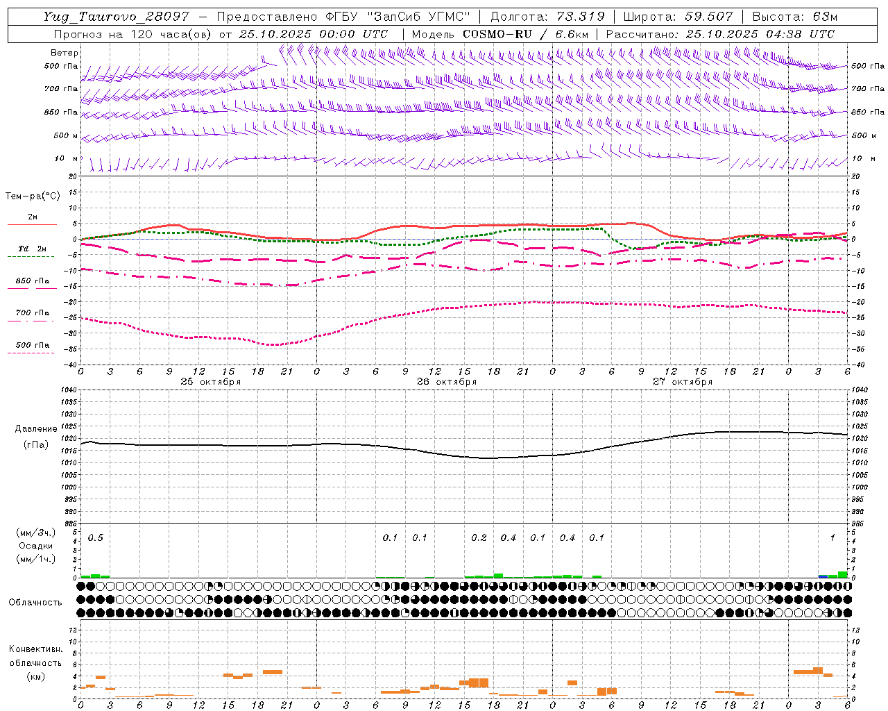
Task: Click the 0.5 precipitation amount value
Action: pos(96,538)
